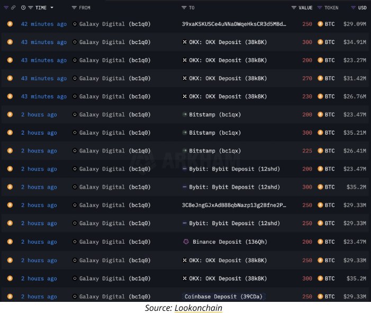Click BTC token icon in Binance Deposit row
The width and height of the screenshot is (371, 313).
pos(320,242)
